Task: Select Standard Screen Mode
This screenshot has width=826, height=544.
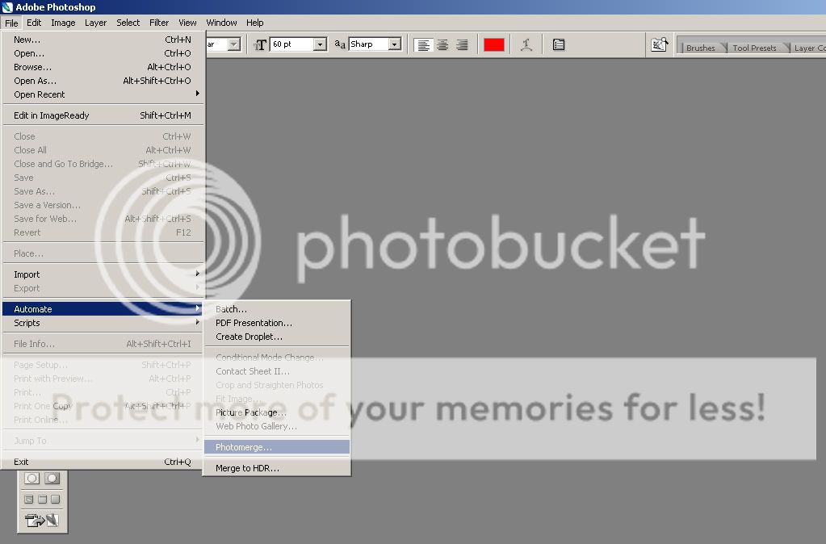Action: click(x=29, y=500)
